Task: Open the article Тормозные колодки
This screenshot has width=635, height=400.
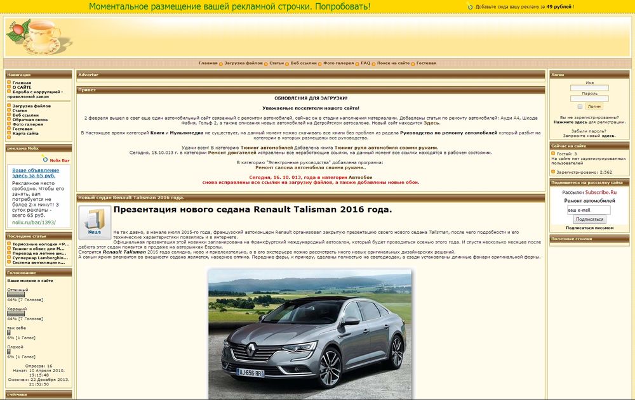Action: pyautogui.click(x=41, y=244)
